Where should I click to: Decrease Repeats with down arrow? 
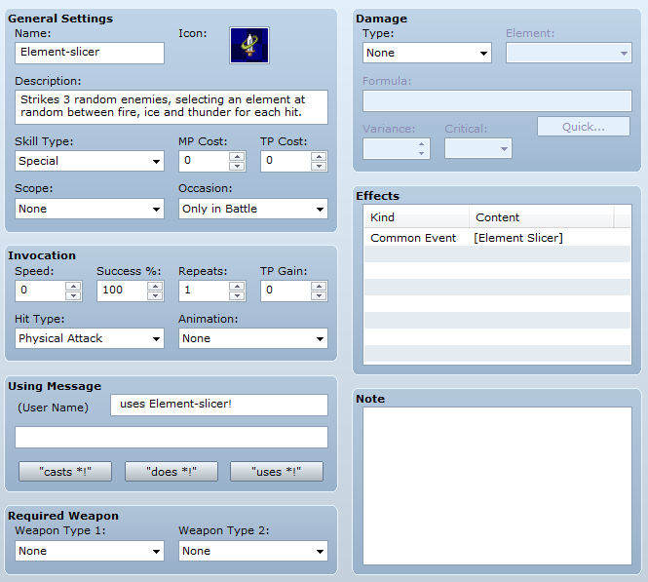(x=237, y=295)
